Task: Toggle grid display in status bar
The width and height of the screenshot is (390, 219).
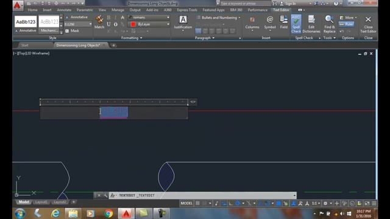Action: (x=197, y=203)
